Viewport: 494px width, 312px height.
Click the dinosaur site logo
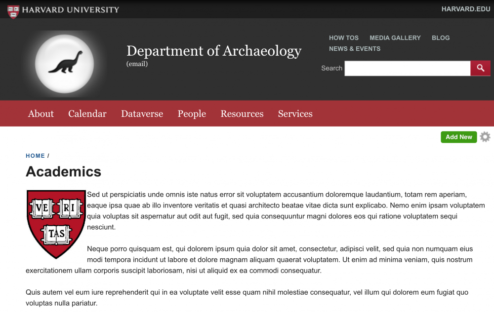point(65,64)
